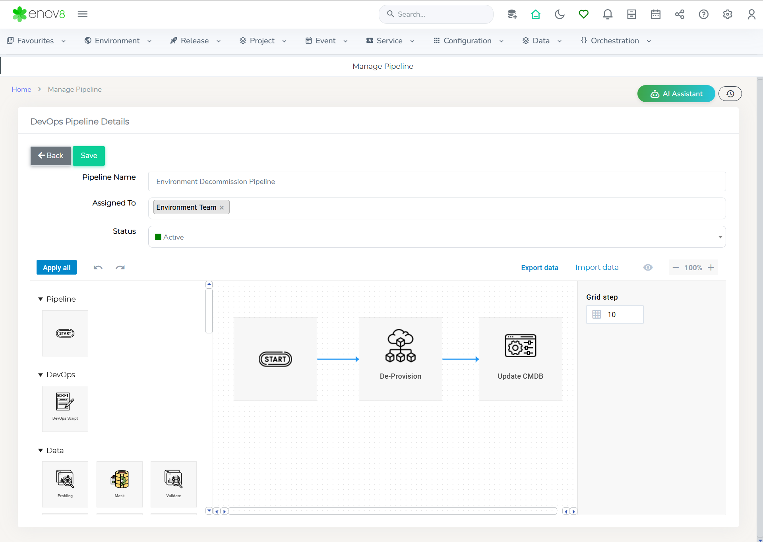763x542 pixels.
Task: Click the Export data link
Action: coord(539,267)
